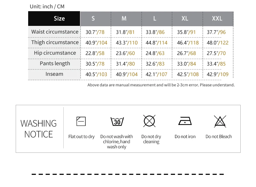Viewport: 256px width, 187px height.
Task: Click the flat out to dry icon
Action: (x=81, y=121)
